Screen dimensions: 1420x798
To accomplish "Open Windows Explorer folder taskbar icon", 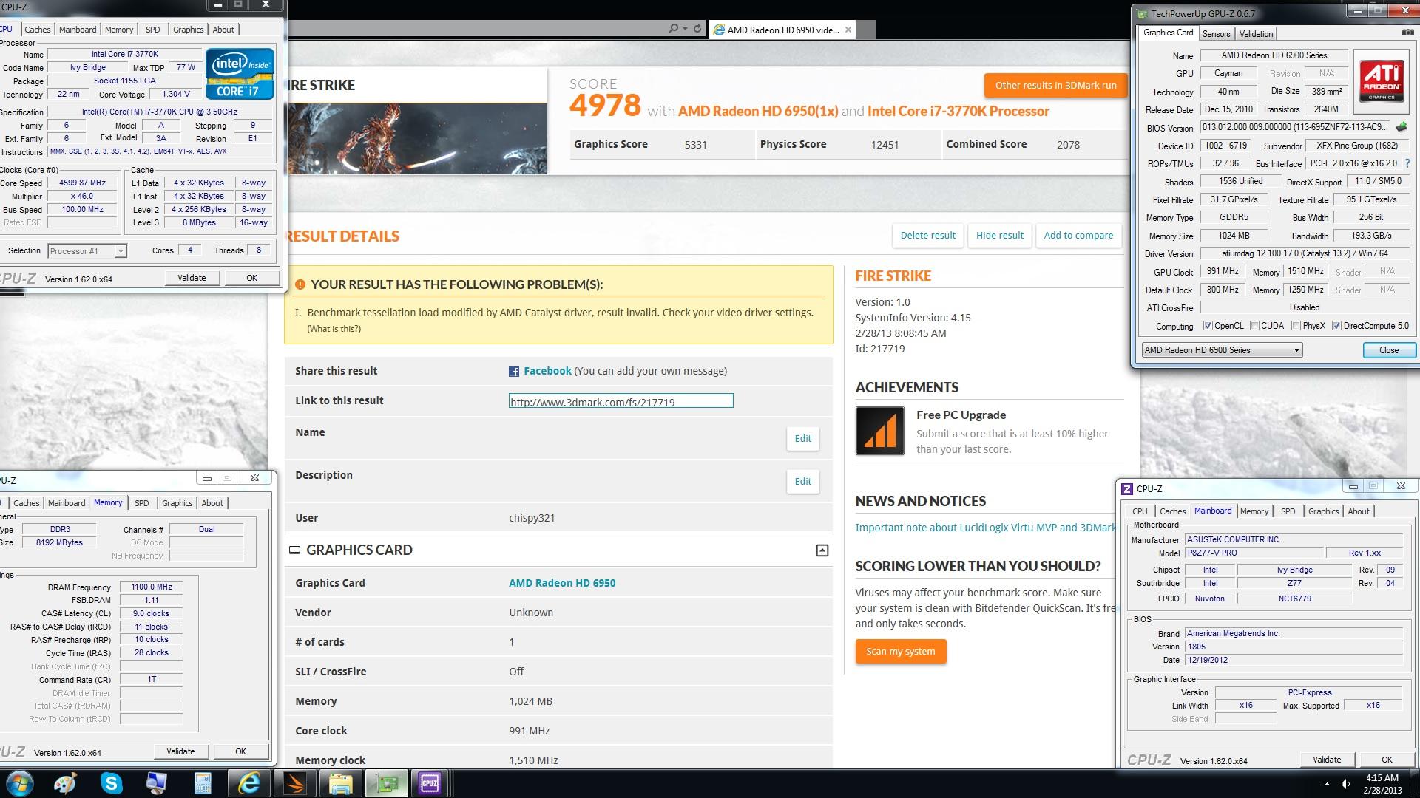I will point(340,783).
